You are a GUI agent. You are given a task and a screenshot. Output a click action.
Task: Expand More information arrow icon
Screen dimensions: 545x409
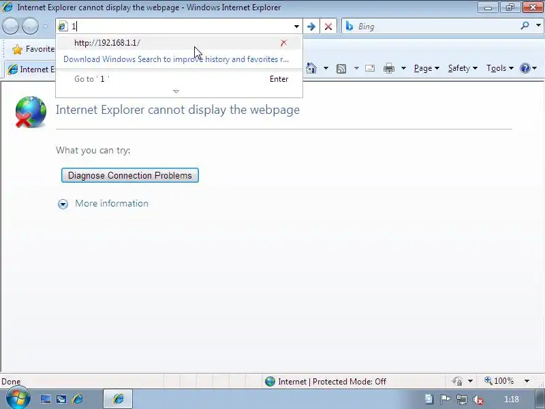pyautogui.click(x=63, y=204)
